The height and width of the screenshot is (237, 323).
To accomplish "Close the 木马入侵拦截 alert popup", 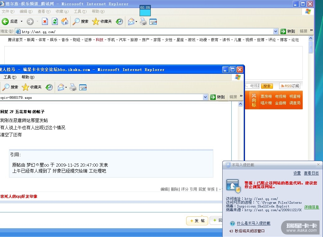I will click(318, 164).
